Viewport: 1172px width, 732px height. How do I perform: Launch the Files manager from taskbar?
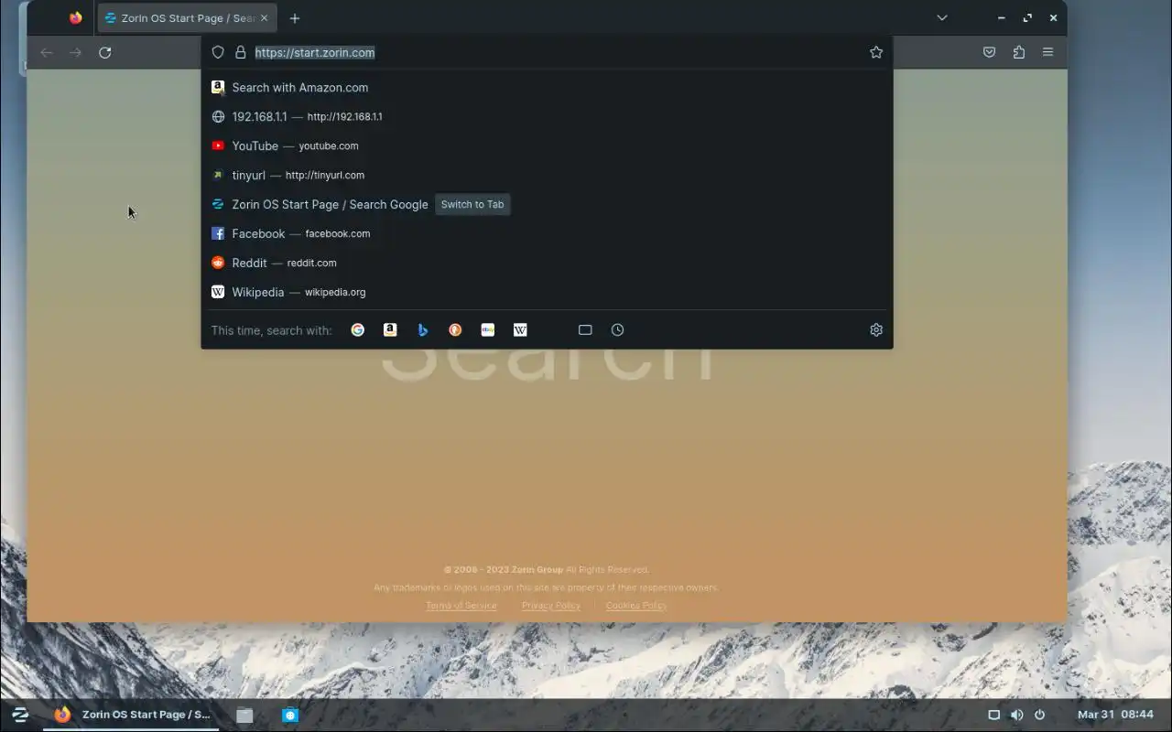(244, 716)
